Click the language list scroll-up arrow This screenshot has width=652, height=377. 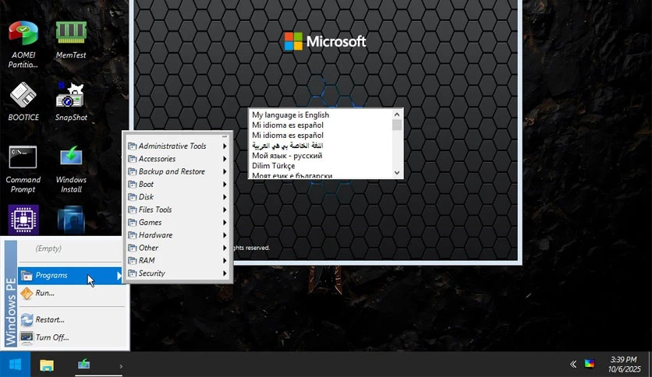click(397, 115)
